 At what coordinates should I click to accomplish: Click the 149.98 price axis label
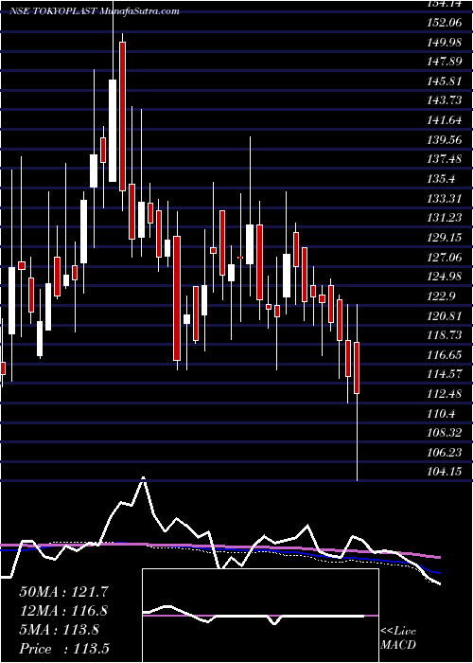coord(444,42)
